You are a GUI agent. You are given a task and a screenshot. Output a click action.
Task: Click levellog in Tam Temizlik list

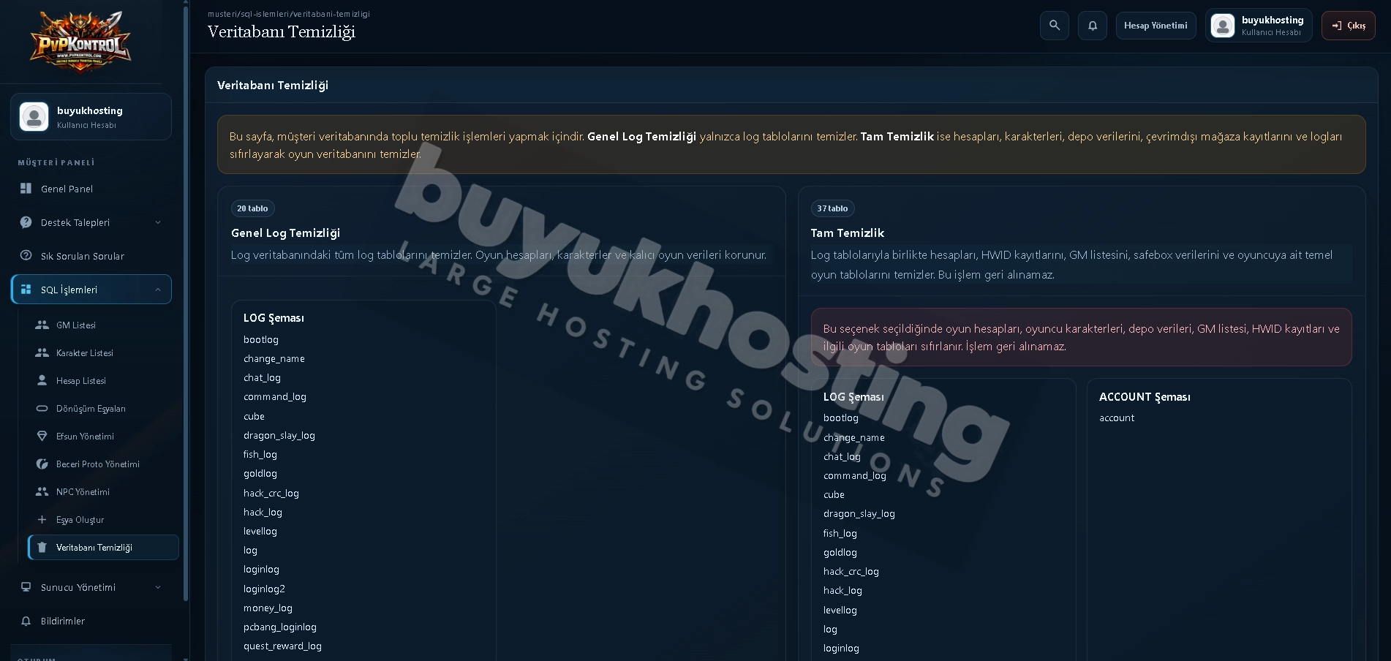(x=840, y=610)
